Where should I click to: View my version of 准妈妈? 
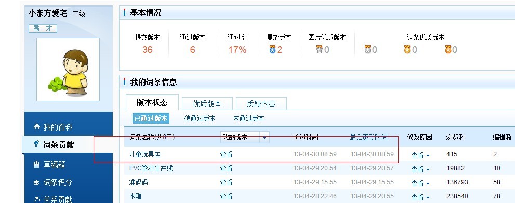[x=226, y=182]
